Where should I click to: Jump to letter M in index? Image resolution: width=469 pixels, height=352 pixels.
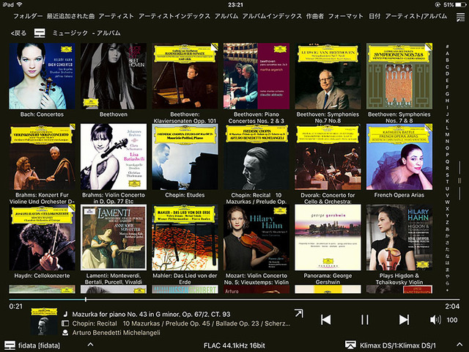pyautogui.click(x=447, y=135)
